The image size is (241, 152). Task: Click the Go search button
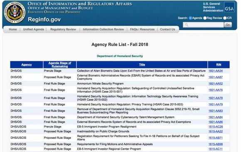(x=228, y=25)
